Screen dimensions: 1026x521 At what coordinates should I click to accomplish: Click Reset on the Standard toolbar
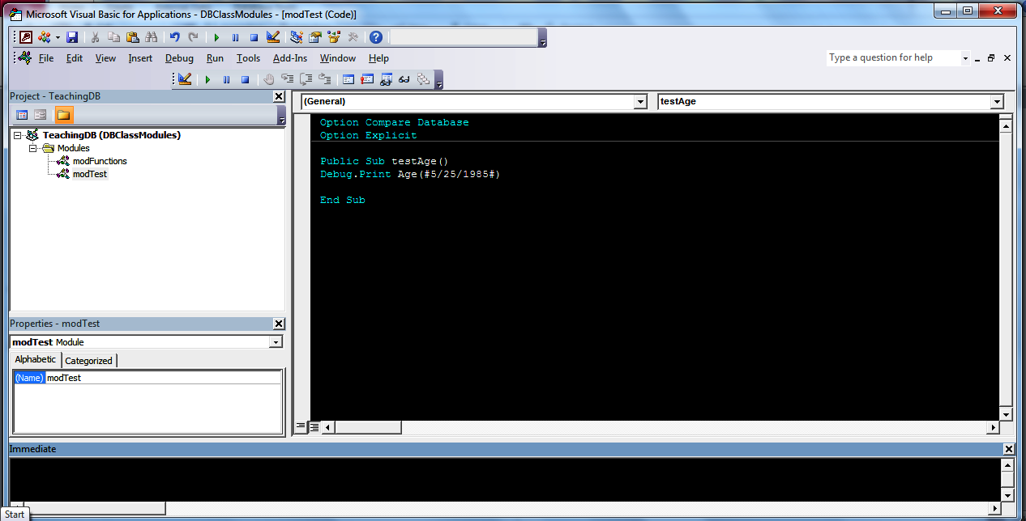[x=254, y=37]
